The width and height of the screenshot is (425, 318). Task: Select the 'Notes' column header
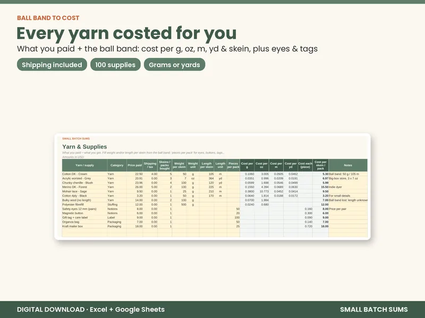click(348, 165)
